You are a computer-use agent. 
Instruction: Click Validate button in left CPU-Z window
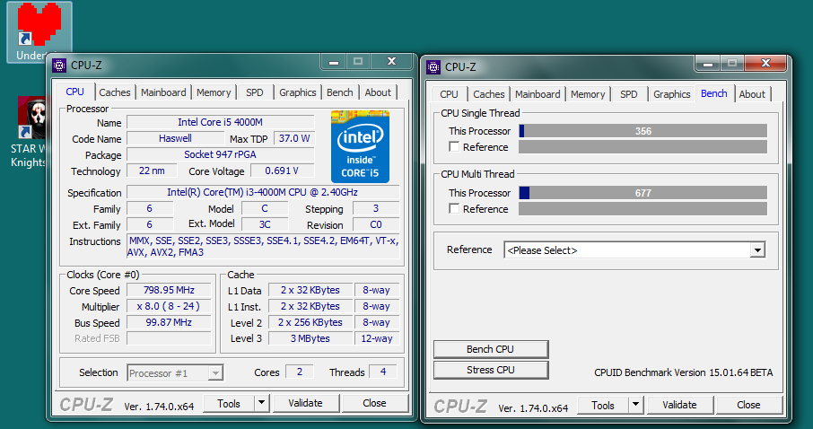pos(305,403)
